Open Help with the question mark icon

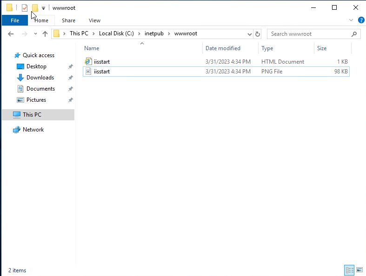pyautogui.click(x=361, y=20)
